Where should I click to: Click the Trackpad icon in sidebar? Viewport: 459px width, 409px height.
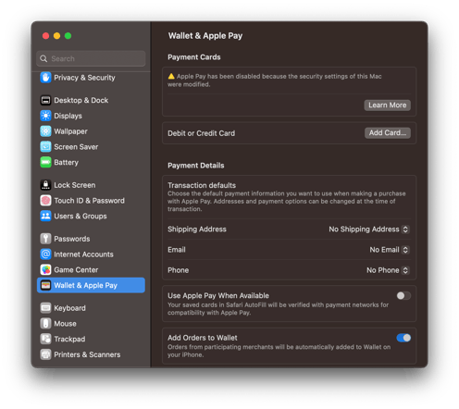point(45,339)
